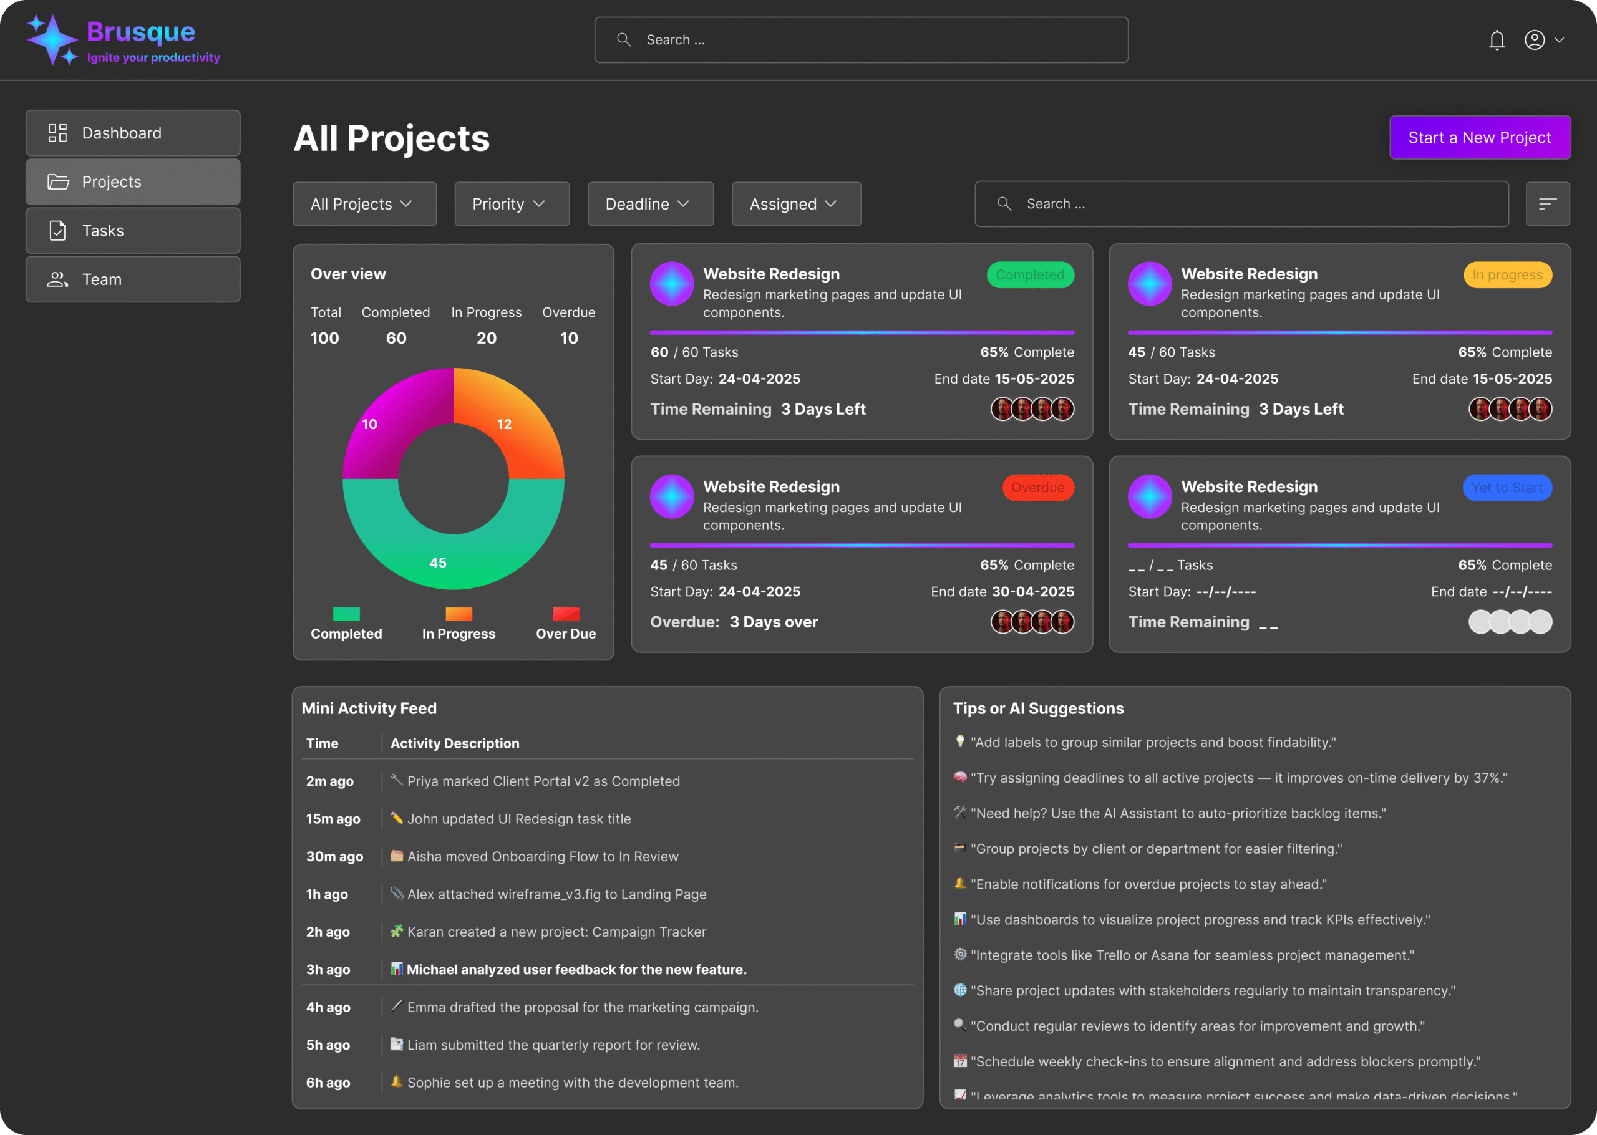Click the Tasks document-check icon
1597x1135 pixels.
57,231
